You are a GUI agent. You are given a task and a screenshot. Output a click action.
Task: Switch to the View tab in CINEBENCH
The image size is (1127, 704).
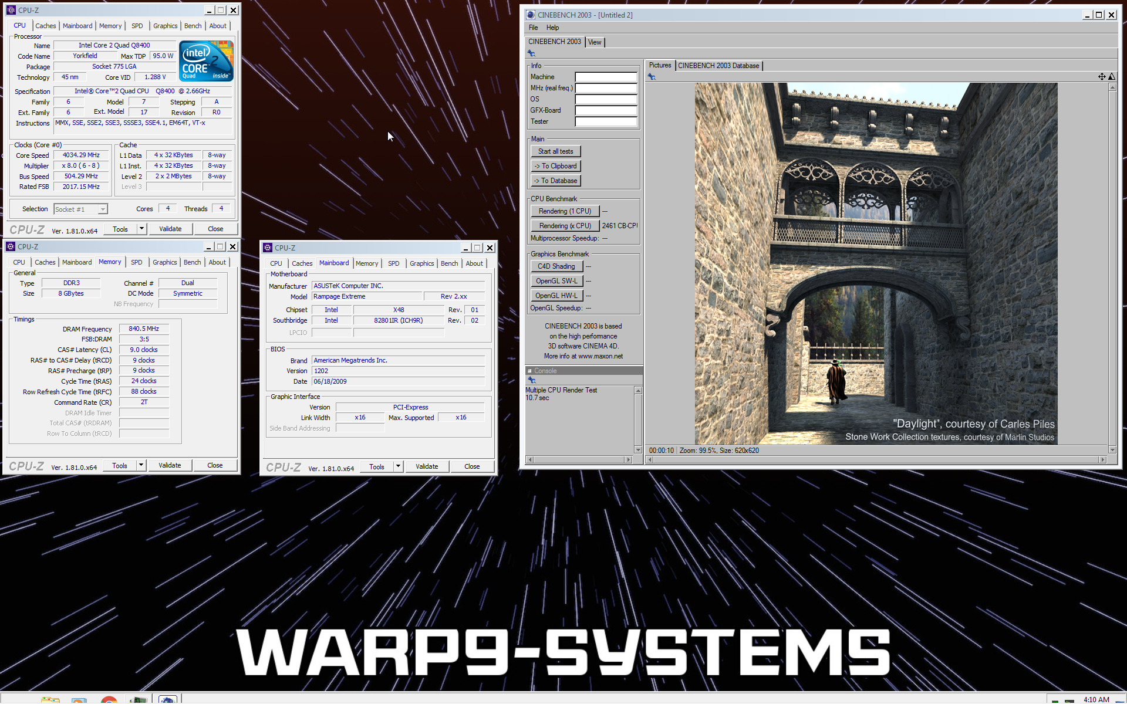tap(595, 42)
